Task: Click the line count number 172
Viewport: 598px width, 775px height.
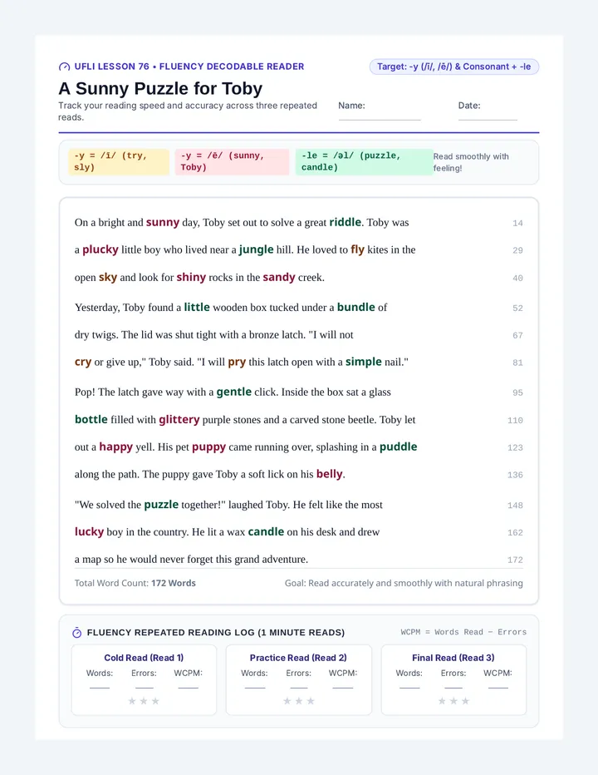Action: (x=515, y=560)
